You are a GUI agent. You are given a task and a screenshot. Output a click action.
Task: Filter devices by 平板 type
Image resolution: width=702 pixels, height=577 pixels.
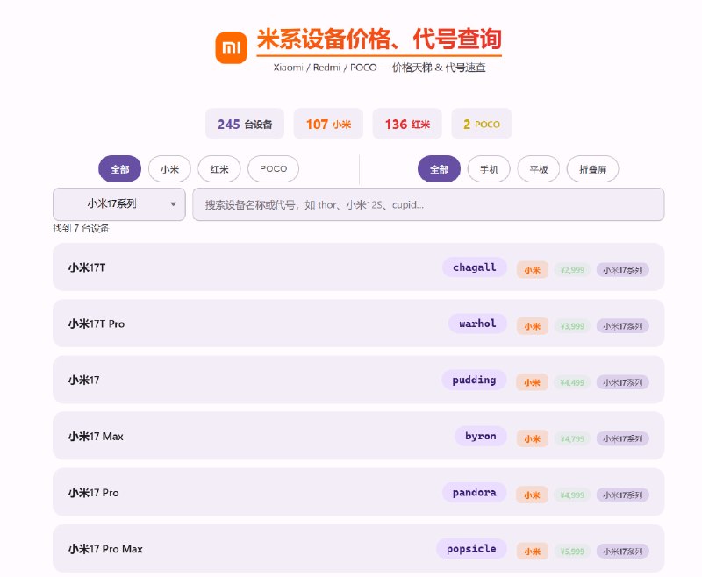[x=539, y=168]
